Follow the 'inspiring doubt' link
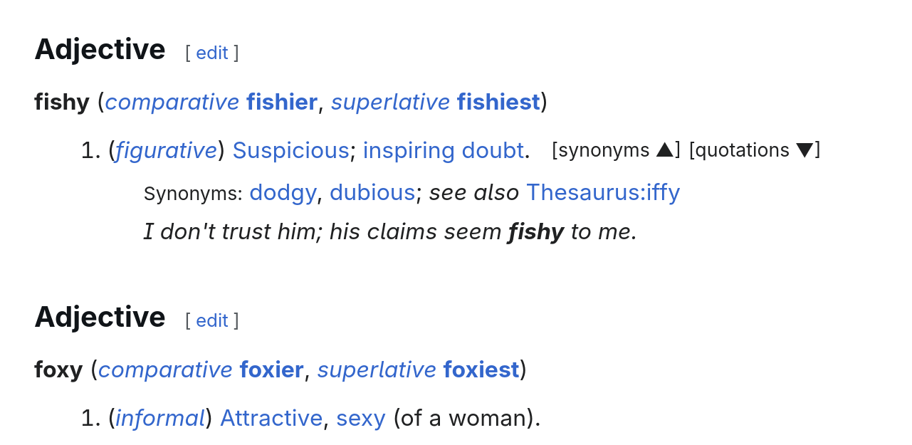This screenshot has height=445, width=912. coord(443,150)
